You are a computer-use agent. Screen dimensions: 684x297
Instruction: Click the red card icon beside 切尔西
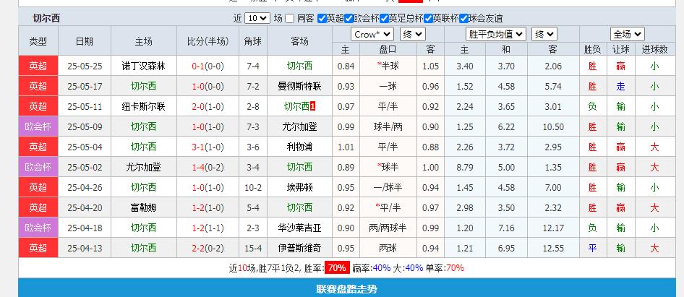pyautogui.click(x=313, y=106)
